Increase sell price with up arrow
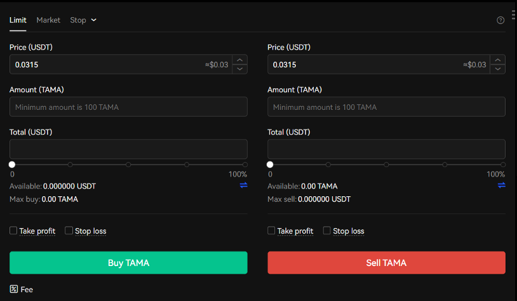 (497, 60)
